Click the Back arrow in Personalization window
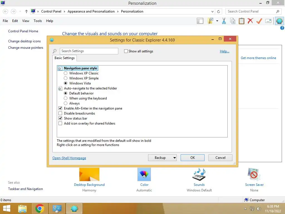Screen dimensions: 285x214 pyautogui.click(x=6, y=11)
